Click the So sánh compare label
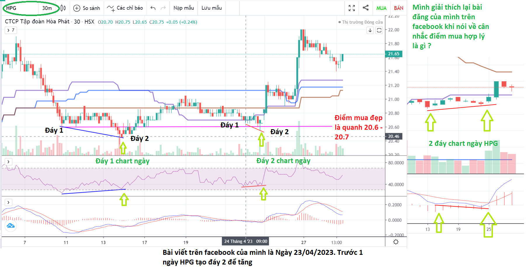Viewport: 528px width, 268px height. pos(91,8)
